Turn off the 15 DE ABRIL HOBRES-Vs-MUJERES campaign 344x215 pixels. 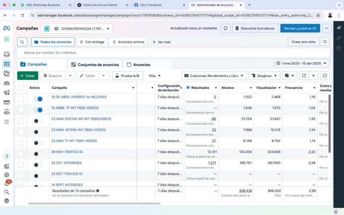point(38,99)
